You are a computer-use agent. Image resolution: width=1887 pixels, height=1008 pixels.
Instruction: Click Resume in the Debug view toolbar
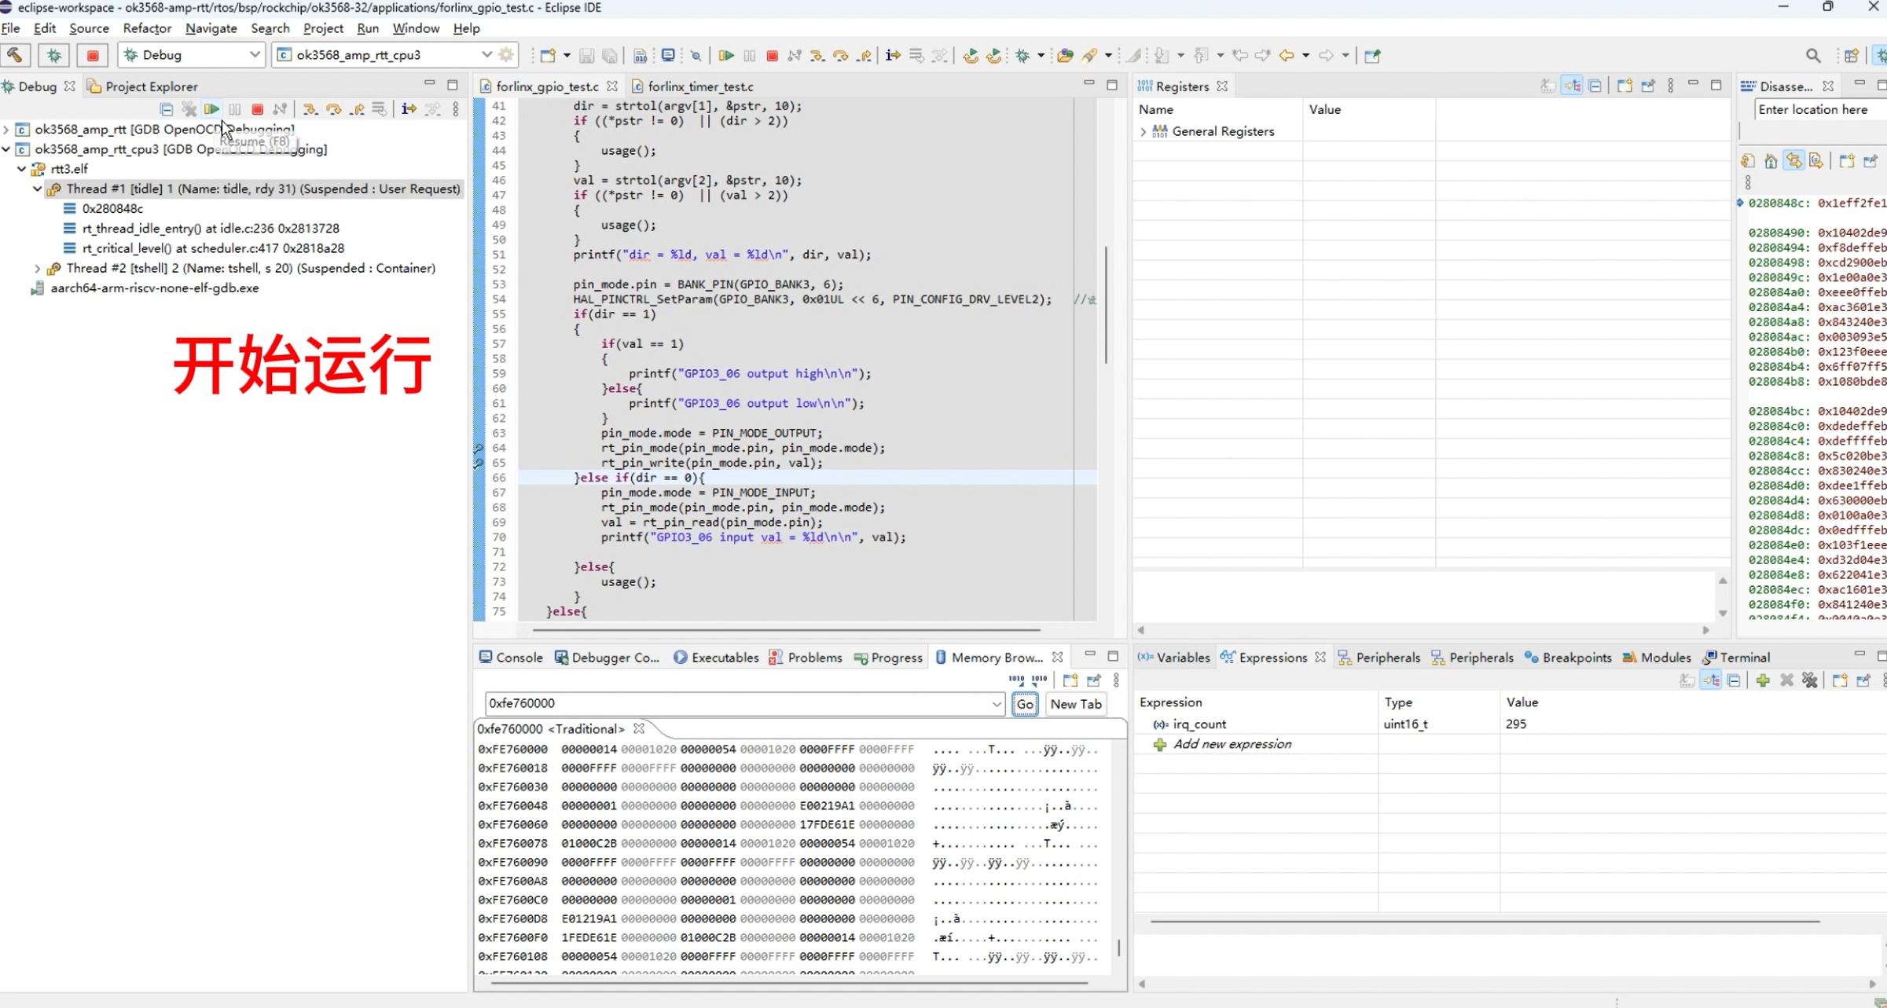click(211, 109)
